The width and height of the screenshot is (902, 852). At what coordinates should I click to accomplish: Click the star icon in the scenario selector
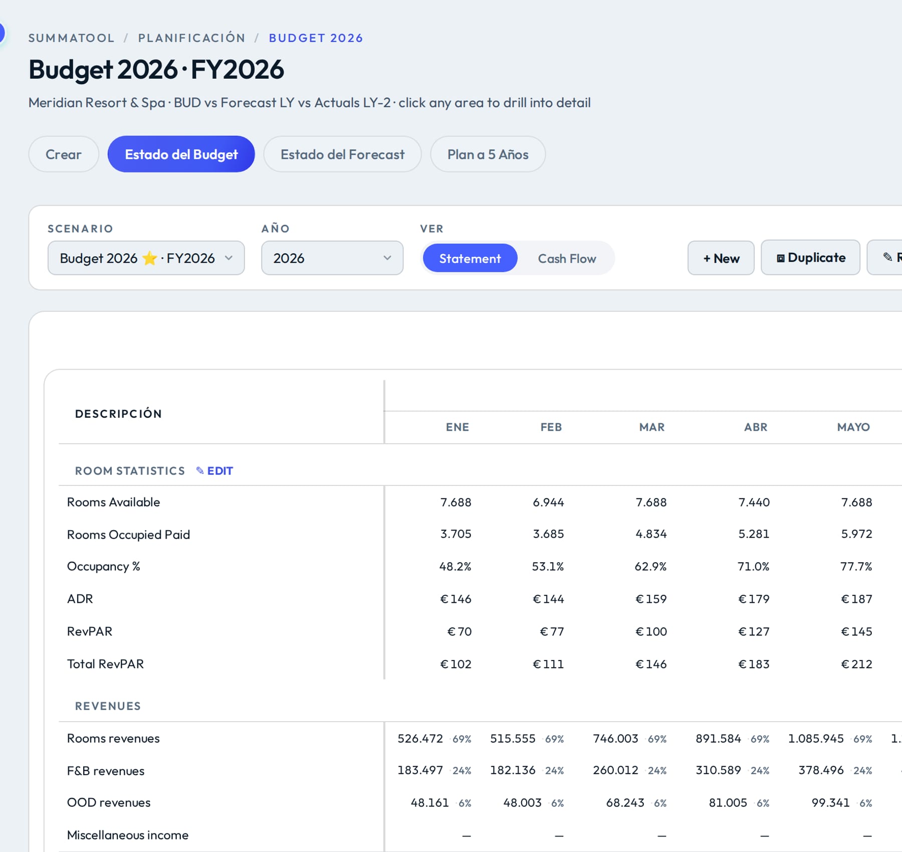pos(149,258)
